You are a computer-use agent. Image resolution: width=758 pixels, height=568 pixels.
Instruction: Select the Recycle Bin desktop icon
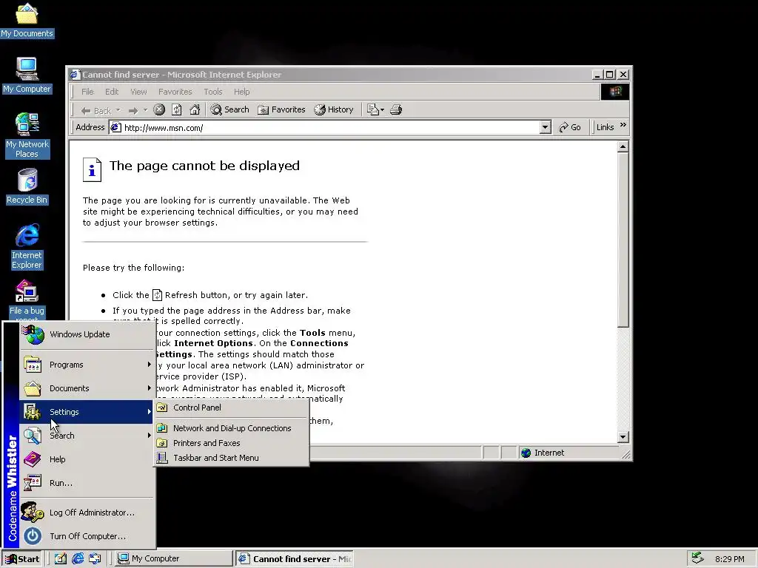[x=27, y=186]
